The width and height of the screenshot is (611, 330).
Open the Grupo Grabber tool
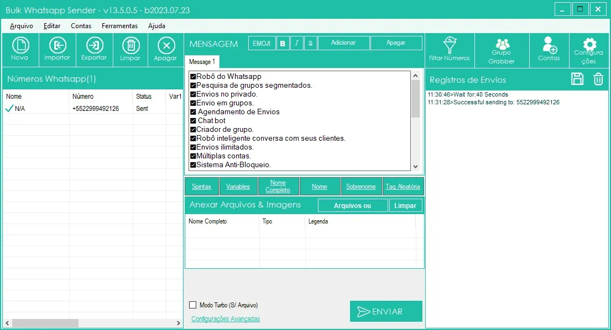(x=502, y=50)
